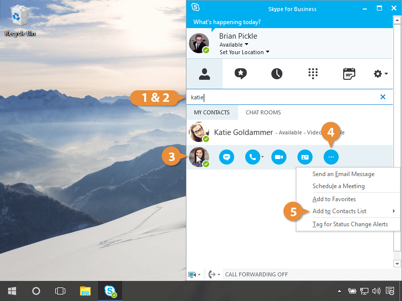
Task: Open the Conversations history icon
Action: point(241,74)
